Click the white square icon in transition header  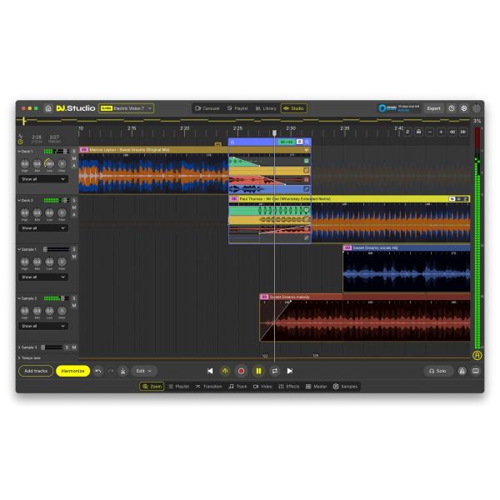[x=299, y=142]
